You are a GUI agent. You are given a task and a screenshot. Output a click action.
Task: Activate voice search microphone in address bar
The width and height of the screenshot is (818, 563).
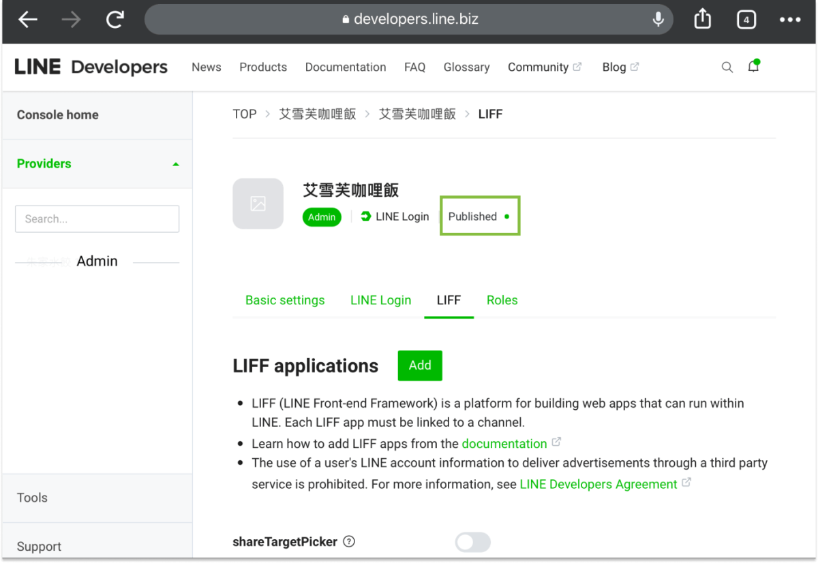pyautogui.click(x=658, y=19)
